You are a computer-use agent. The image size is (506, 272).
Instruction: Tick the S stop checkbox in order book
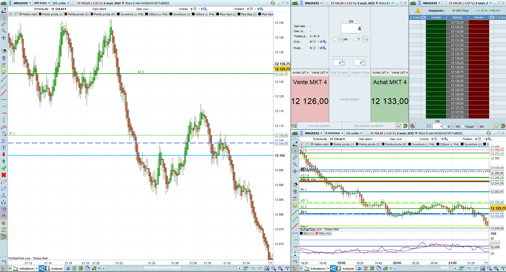[445, 126]
